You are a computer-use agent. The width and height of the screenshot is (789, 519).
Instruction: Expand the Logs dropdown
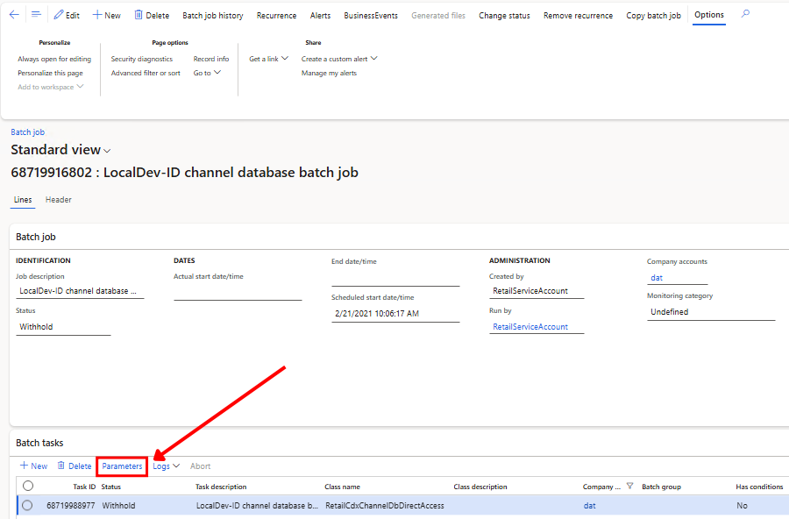coord(166,466)
